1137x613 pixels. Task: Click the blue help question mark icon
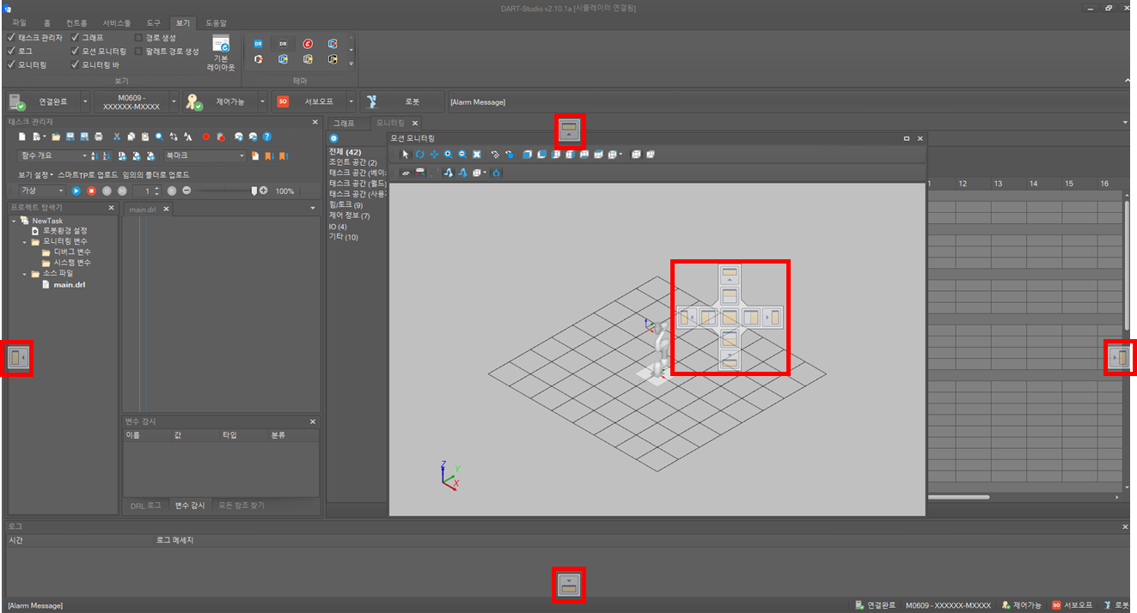267,137
